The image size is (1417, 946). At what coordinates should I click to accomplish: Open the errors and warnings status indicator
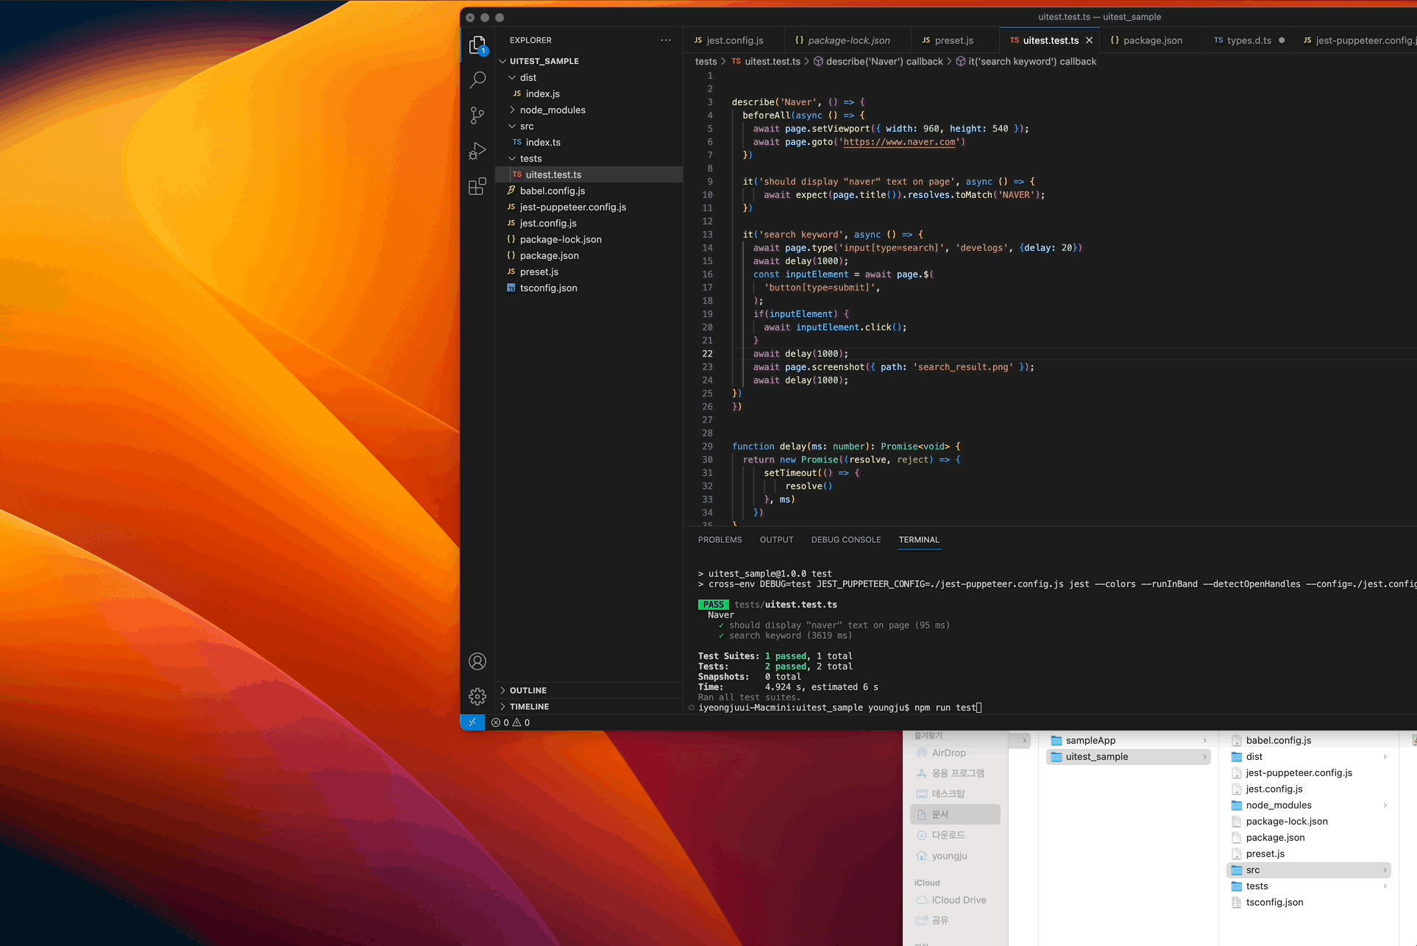[511, 722]
